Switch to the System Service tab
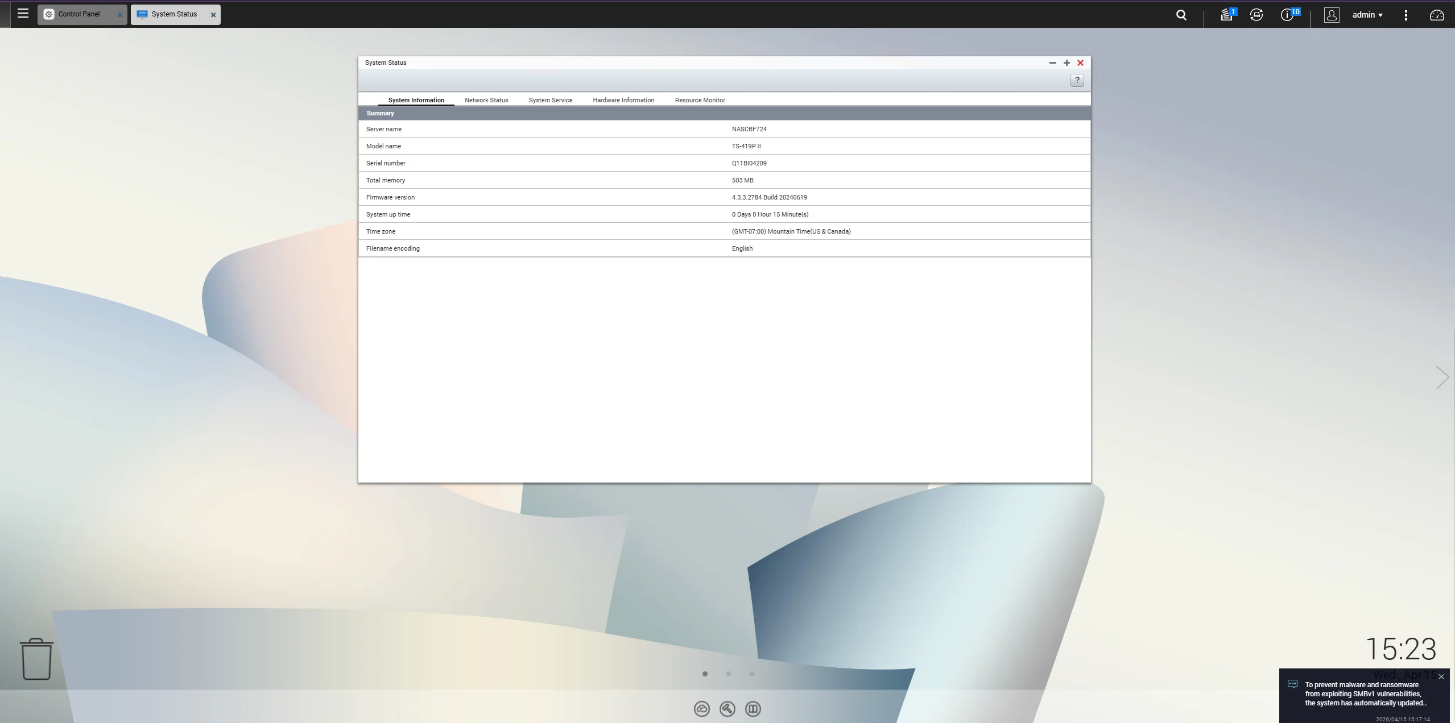 pyautogui.click(x=550, y=100)
